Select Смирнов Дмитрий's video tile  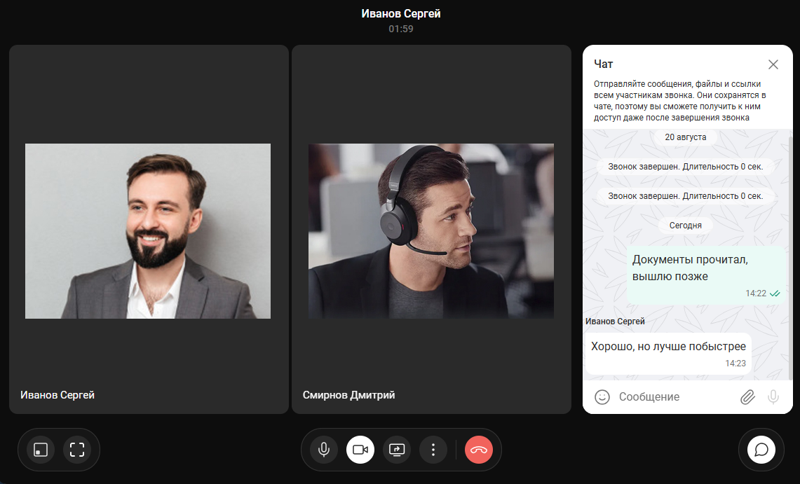pos(431,230)
